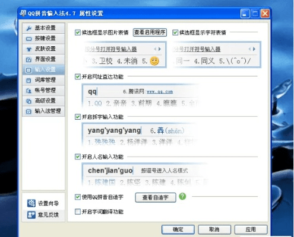
Task: Click the feedback icon for 意见反馈
Action: click(x=31, y=215)
